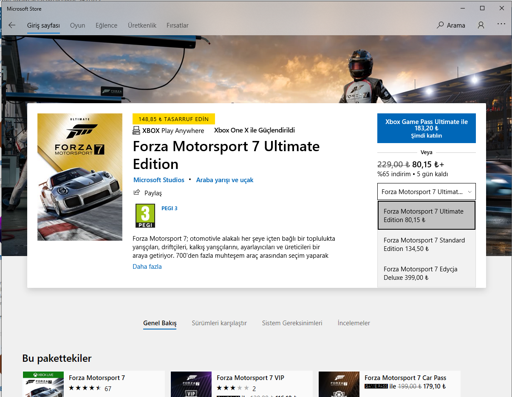Close the Microsoft Store window
The height and width of the screenshot is (397, 512).
point(502,8)
